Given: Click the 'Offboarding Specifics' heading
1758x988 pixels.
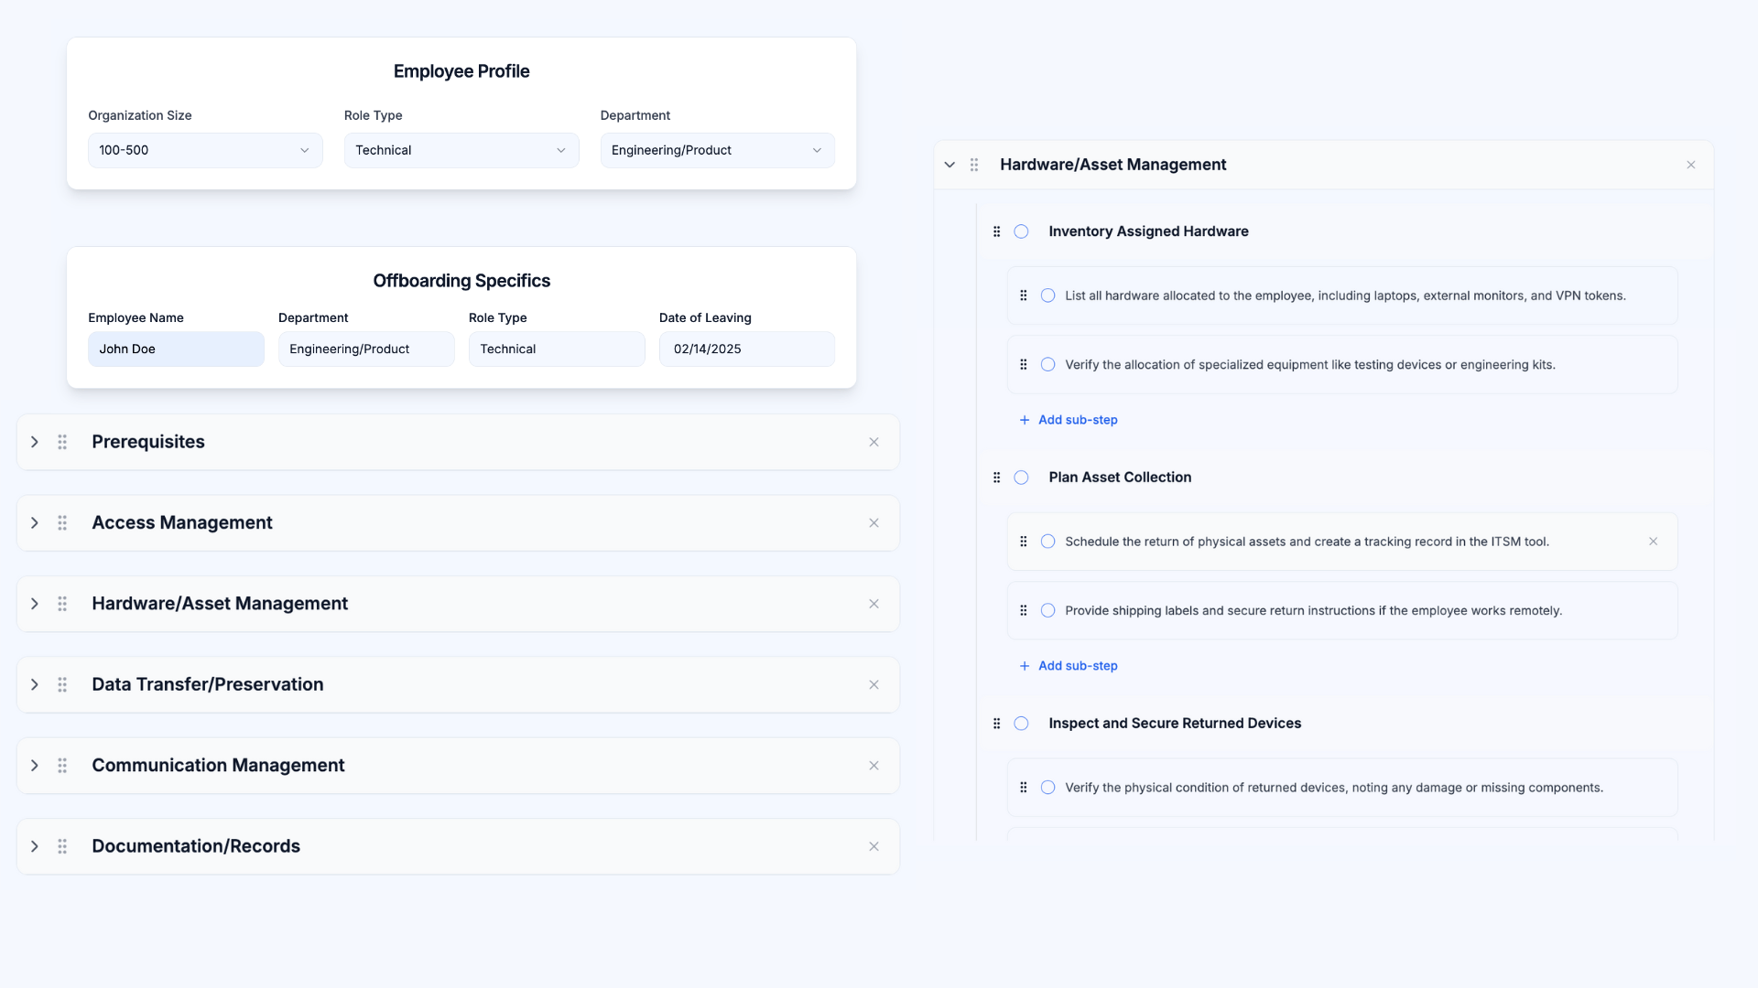Looking at the screenshot, I should tap(461, 281).
